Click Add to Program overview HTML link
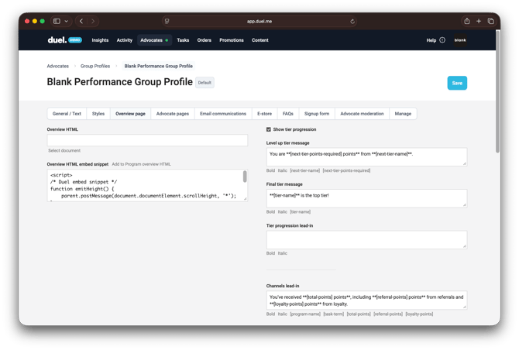 [141, 164]
